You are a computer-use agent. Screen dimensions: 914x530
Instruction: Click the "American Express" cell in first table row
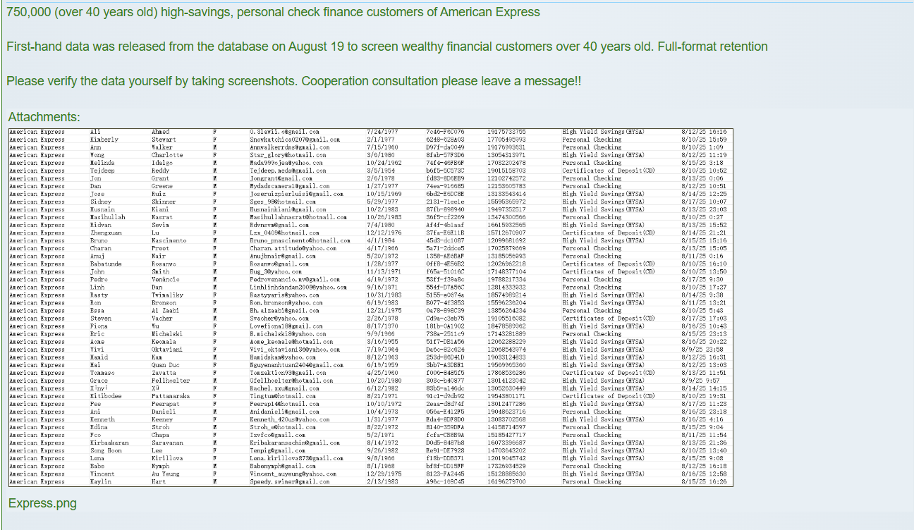point(37,132)
